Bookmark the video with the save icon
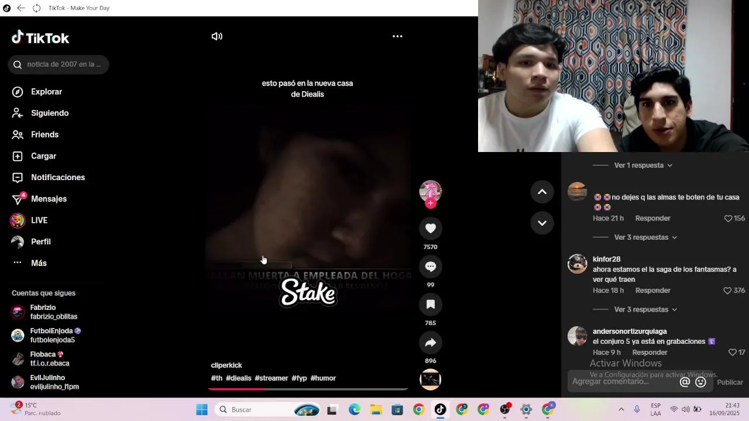The height and width of the screenshot is (421, 749). click(431, 304)
